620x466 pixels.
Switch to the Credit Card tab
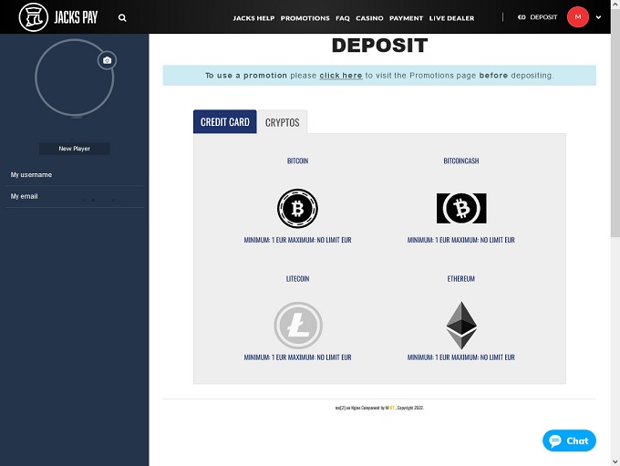coord(224,122)
